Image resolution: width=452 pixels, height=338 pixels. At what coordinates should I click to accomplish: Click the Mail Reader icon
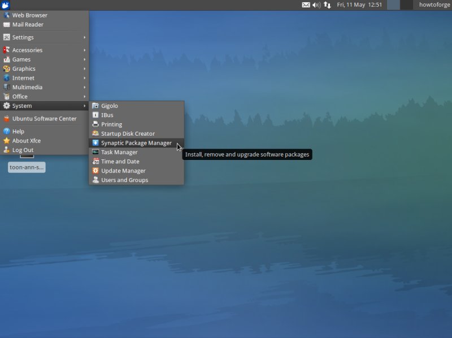(x=6, y=24)
